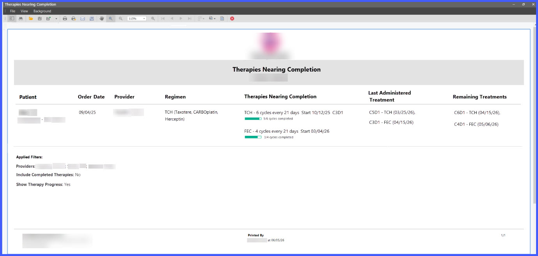The width and height of the screenshot is (538, 256).
Task: Click the print icon
Action: coord(65,18)
